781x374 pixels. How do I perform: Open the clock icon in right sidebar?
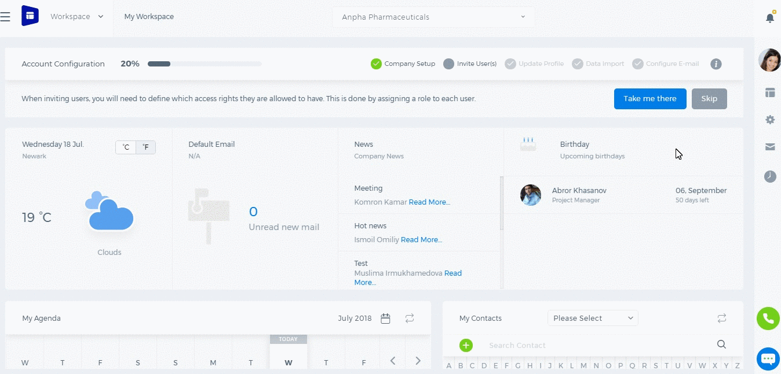(770, 176)
